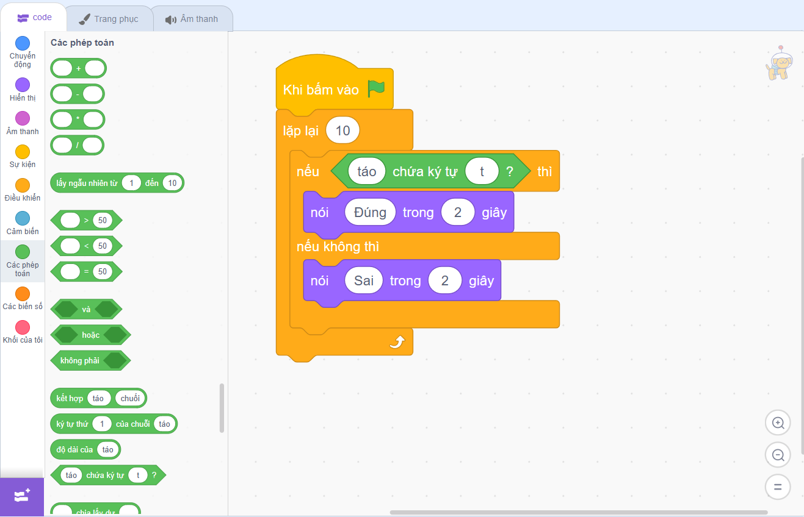
Task: Click the block palette vertical scrollbar
Action: click(222, 408)
